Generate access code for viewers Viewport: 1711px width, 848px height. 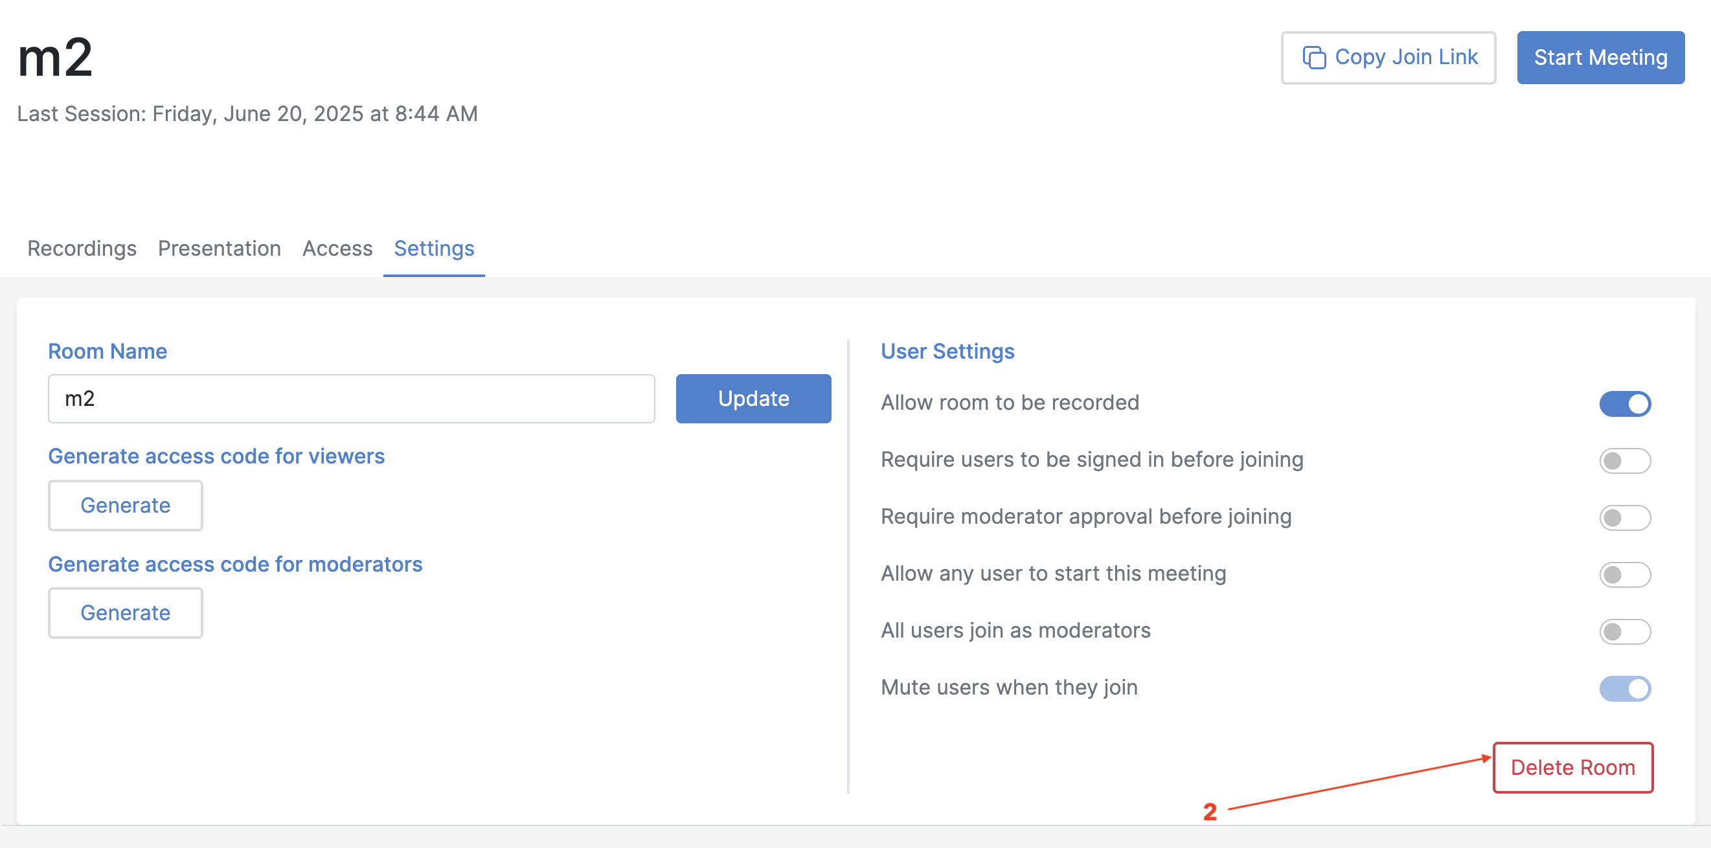click(x=125, y=506)
